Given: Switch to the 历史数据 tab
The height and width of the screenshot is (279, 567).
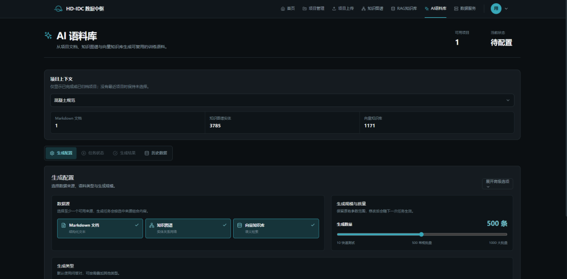Looking at the screenshot, I should (x=156, y=153).
